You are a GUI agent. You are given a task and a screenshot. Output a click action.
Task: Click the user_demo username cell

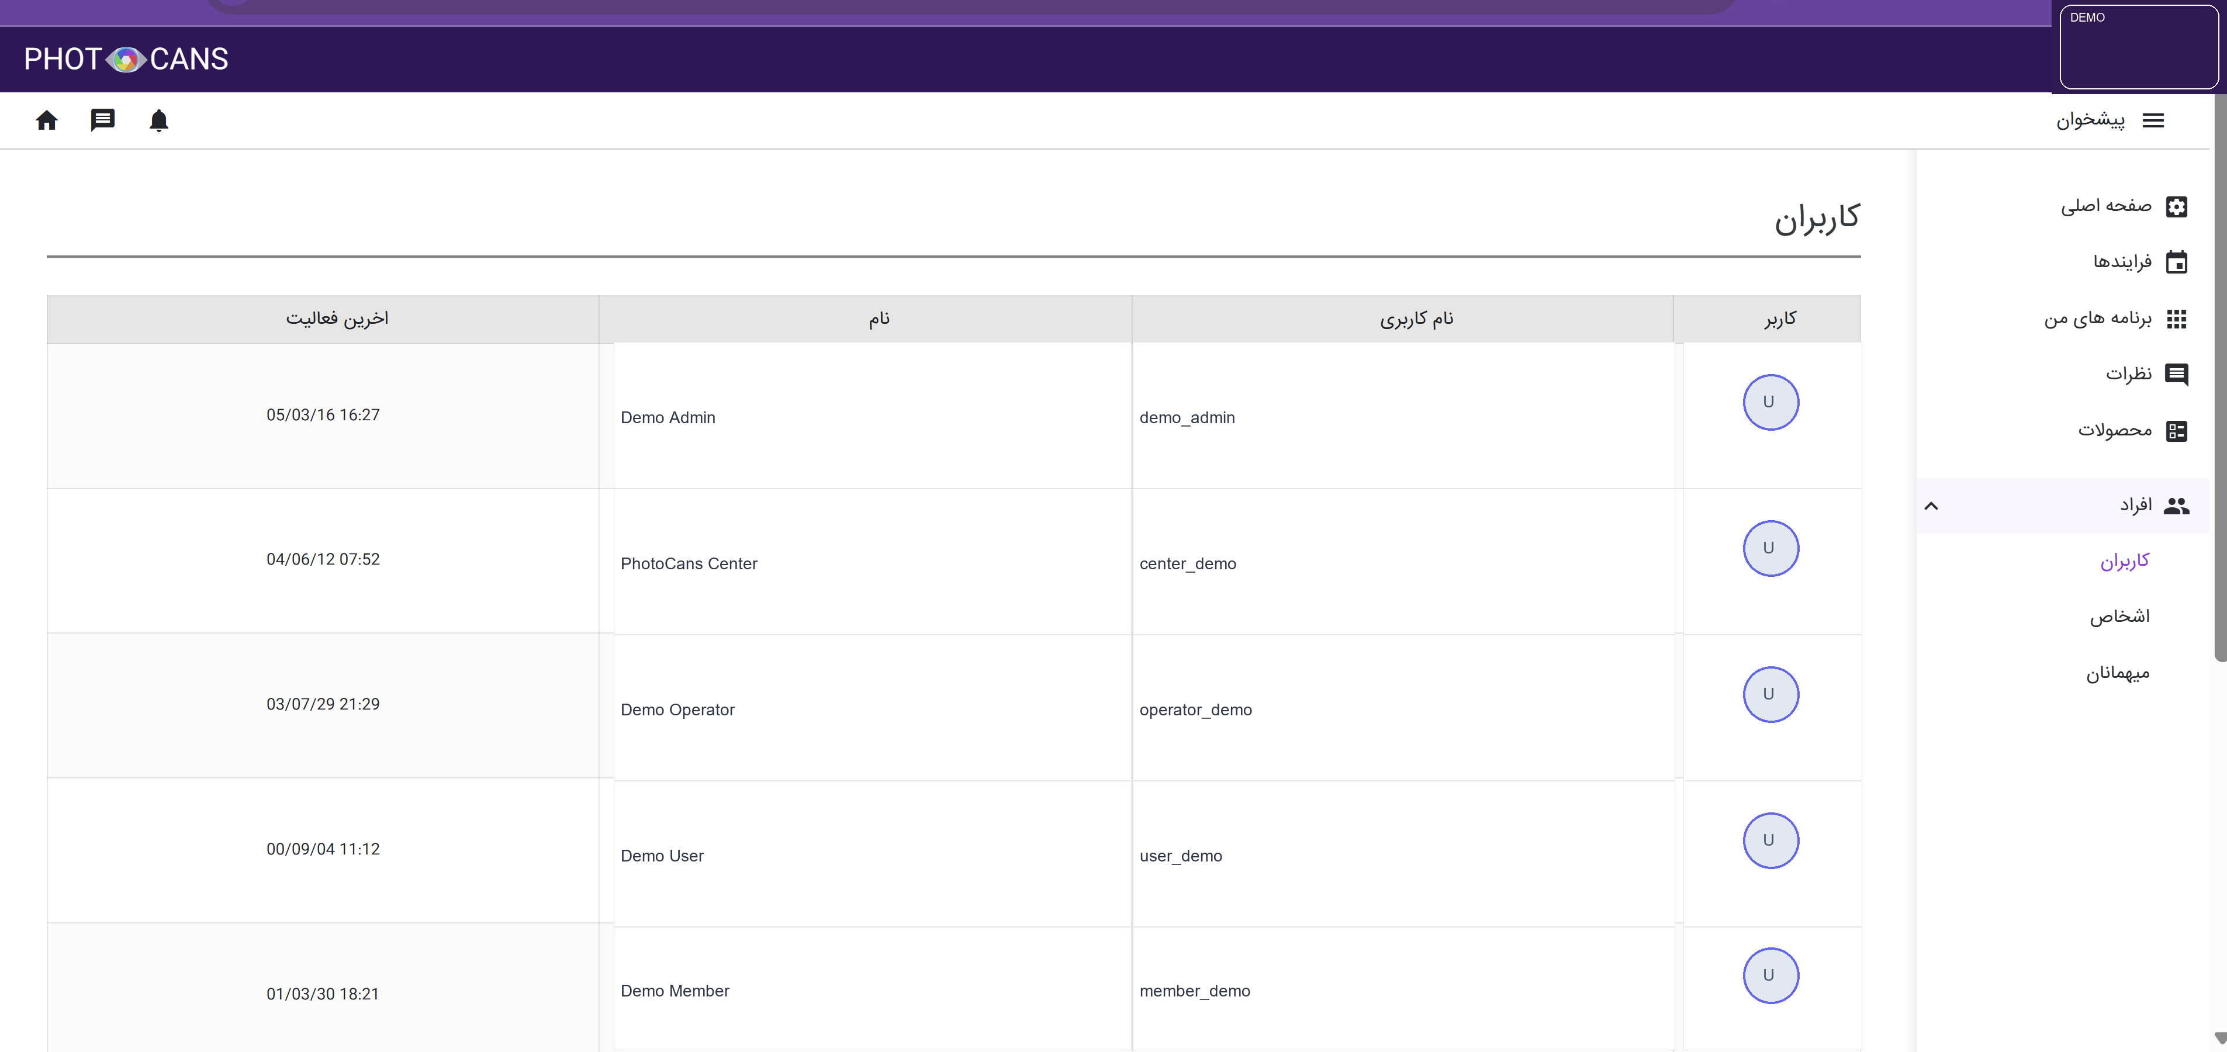click(1403, 855)
